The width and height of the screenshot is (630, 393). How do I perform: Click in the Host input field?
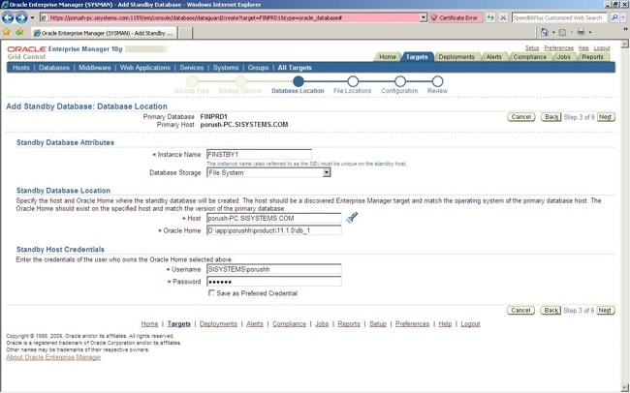click(x=274, y=219)
